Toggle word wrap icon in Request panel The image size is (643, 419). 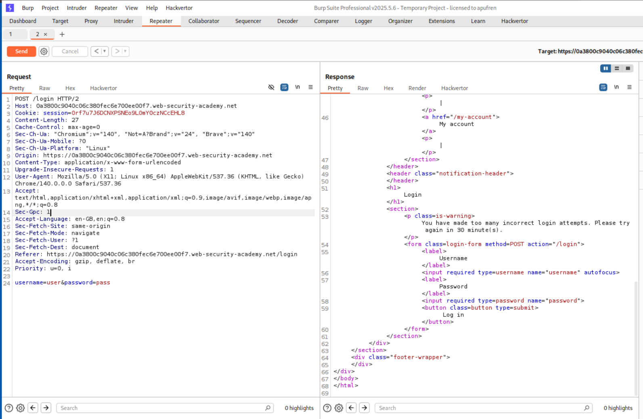coord(284,87)
